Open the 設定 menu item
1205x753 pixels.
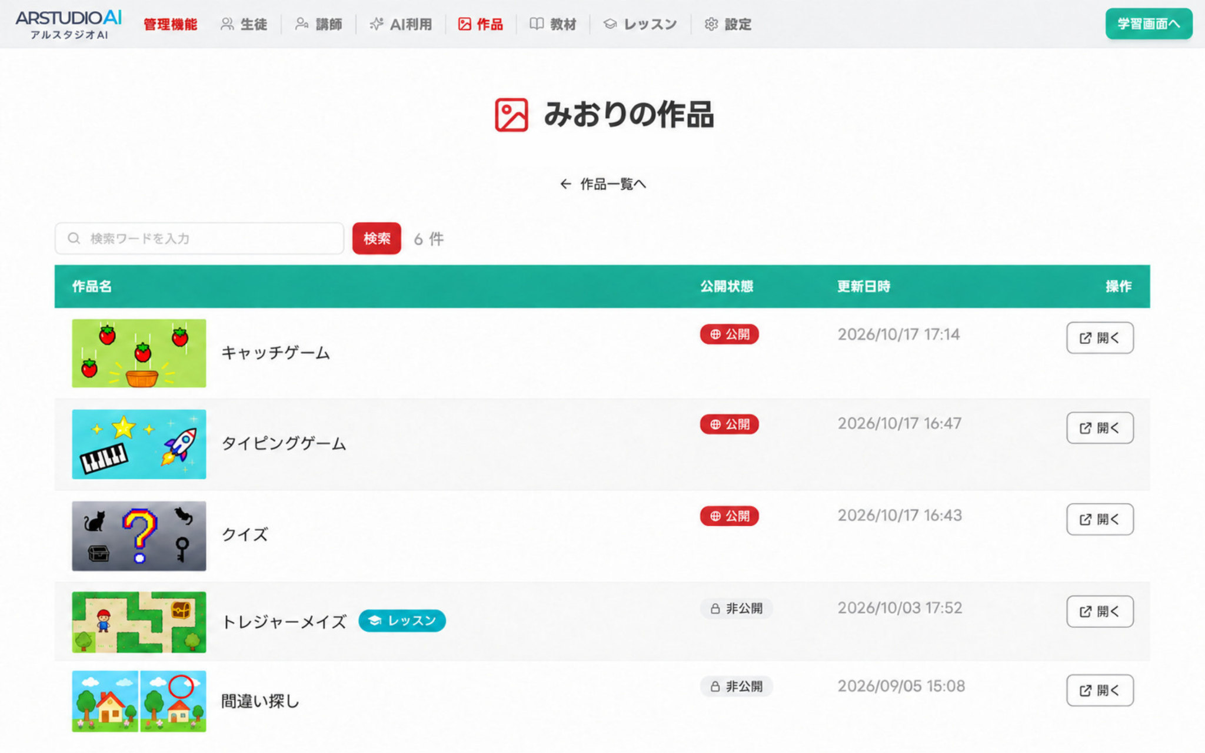[728, 24]
